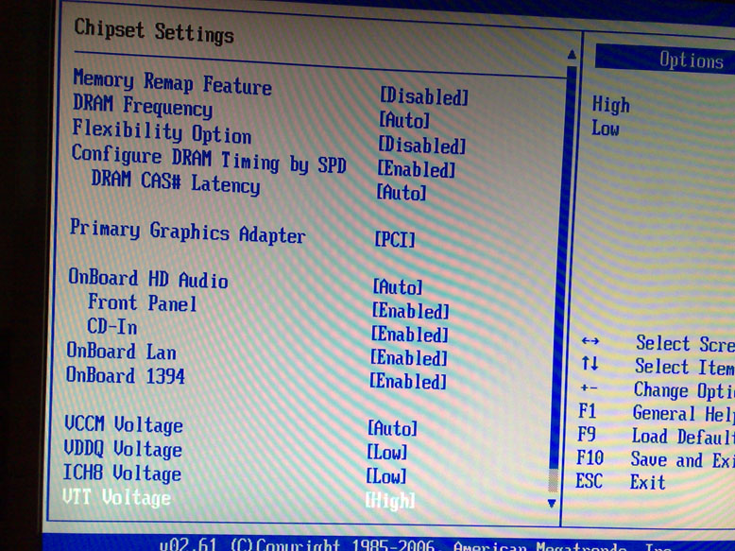735x551 pixels.
Task: Open VTT Voltage High value
Action: (390, 501)
